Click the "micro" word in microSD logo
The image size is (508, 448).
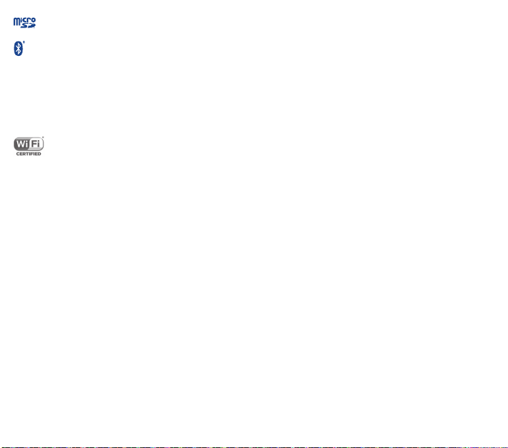[x=24, y=21]
